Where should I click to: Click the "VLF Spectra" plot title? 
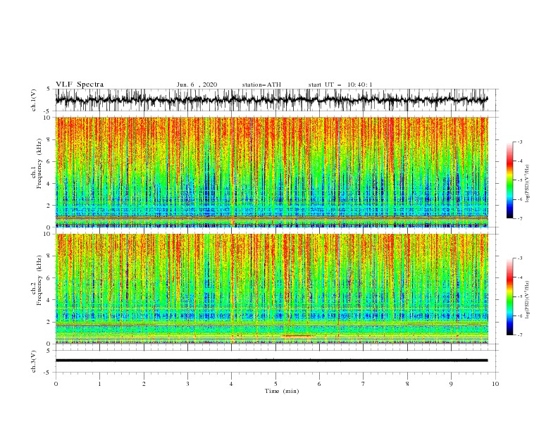80,85
